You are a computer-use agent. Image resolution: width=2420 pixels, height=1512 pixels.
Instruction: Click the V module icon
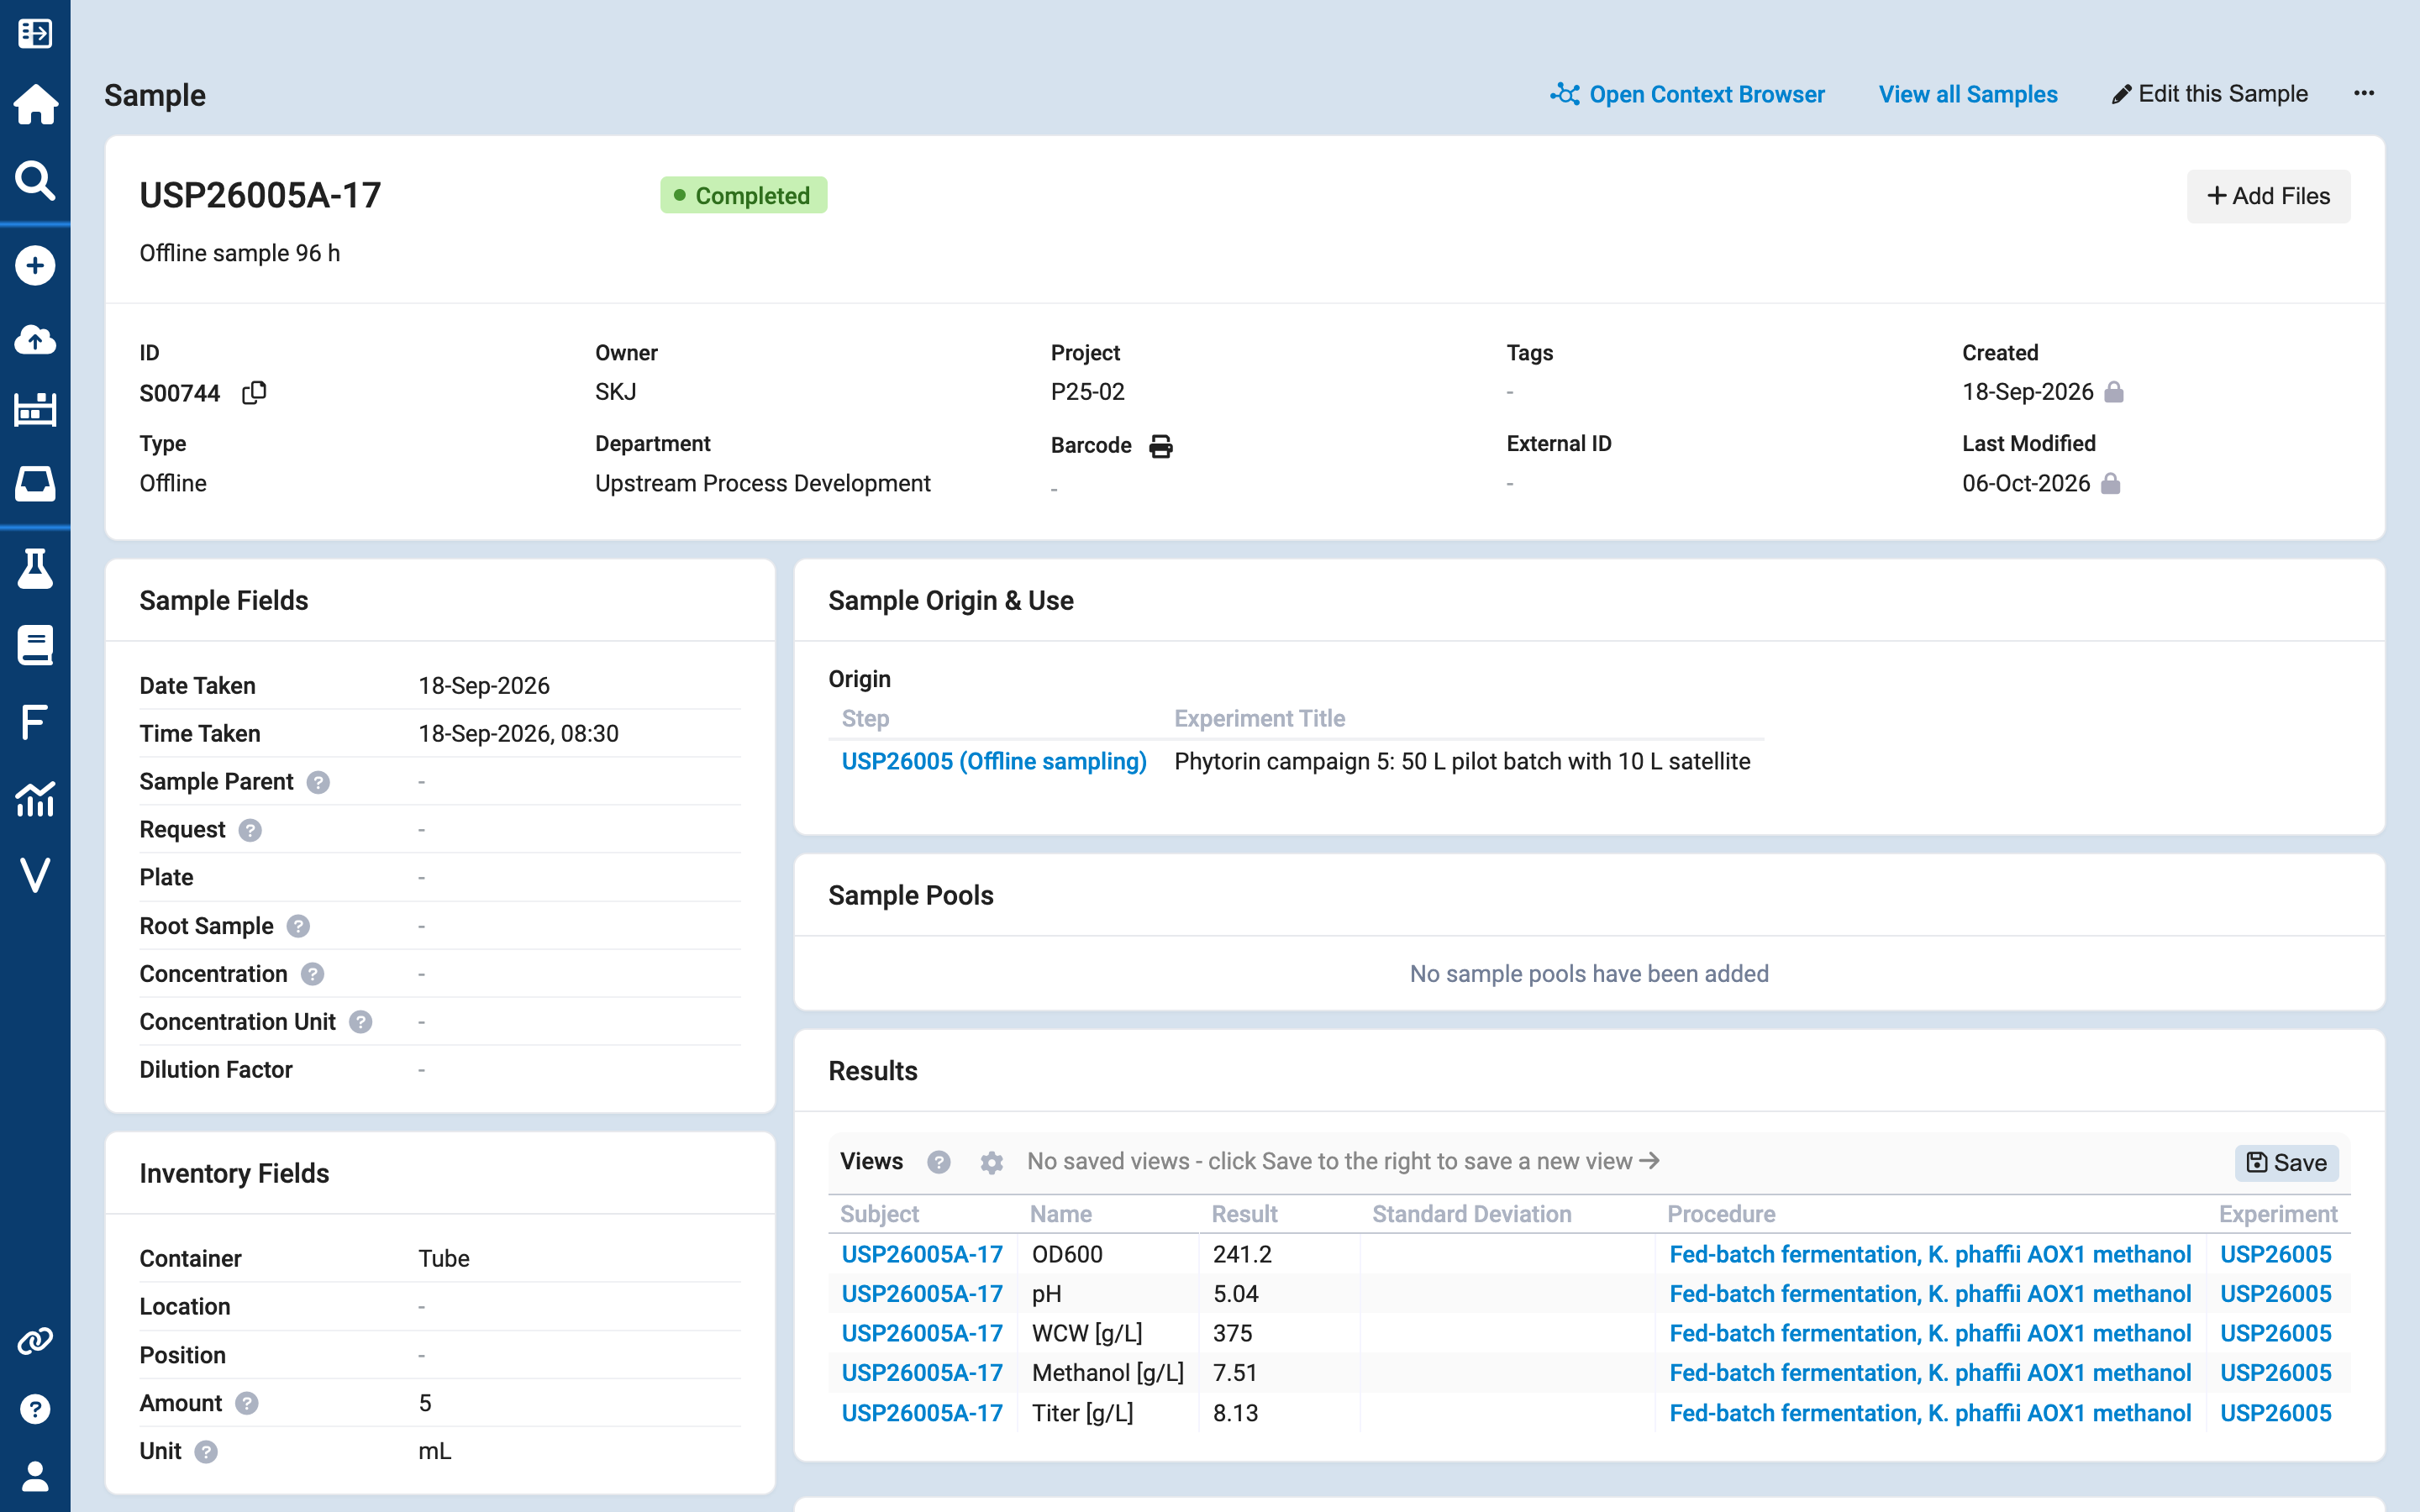tap(35, 875)
